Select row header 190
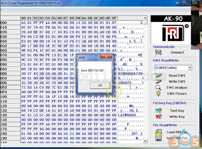Screen dimensions: 202x149 coord(10,138)
